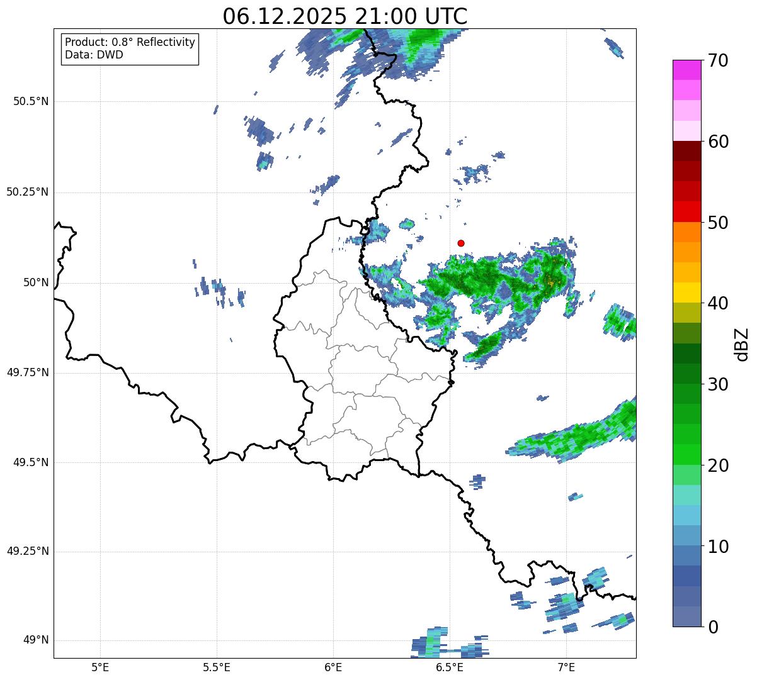Click the title "06.12.2025 21:00 UTC"
Image resolution: width=757 pixels, height=680 pixels.
pyautogui.click(x=345, y=16)
